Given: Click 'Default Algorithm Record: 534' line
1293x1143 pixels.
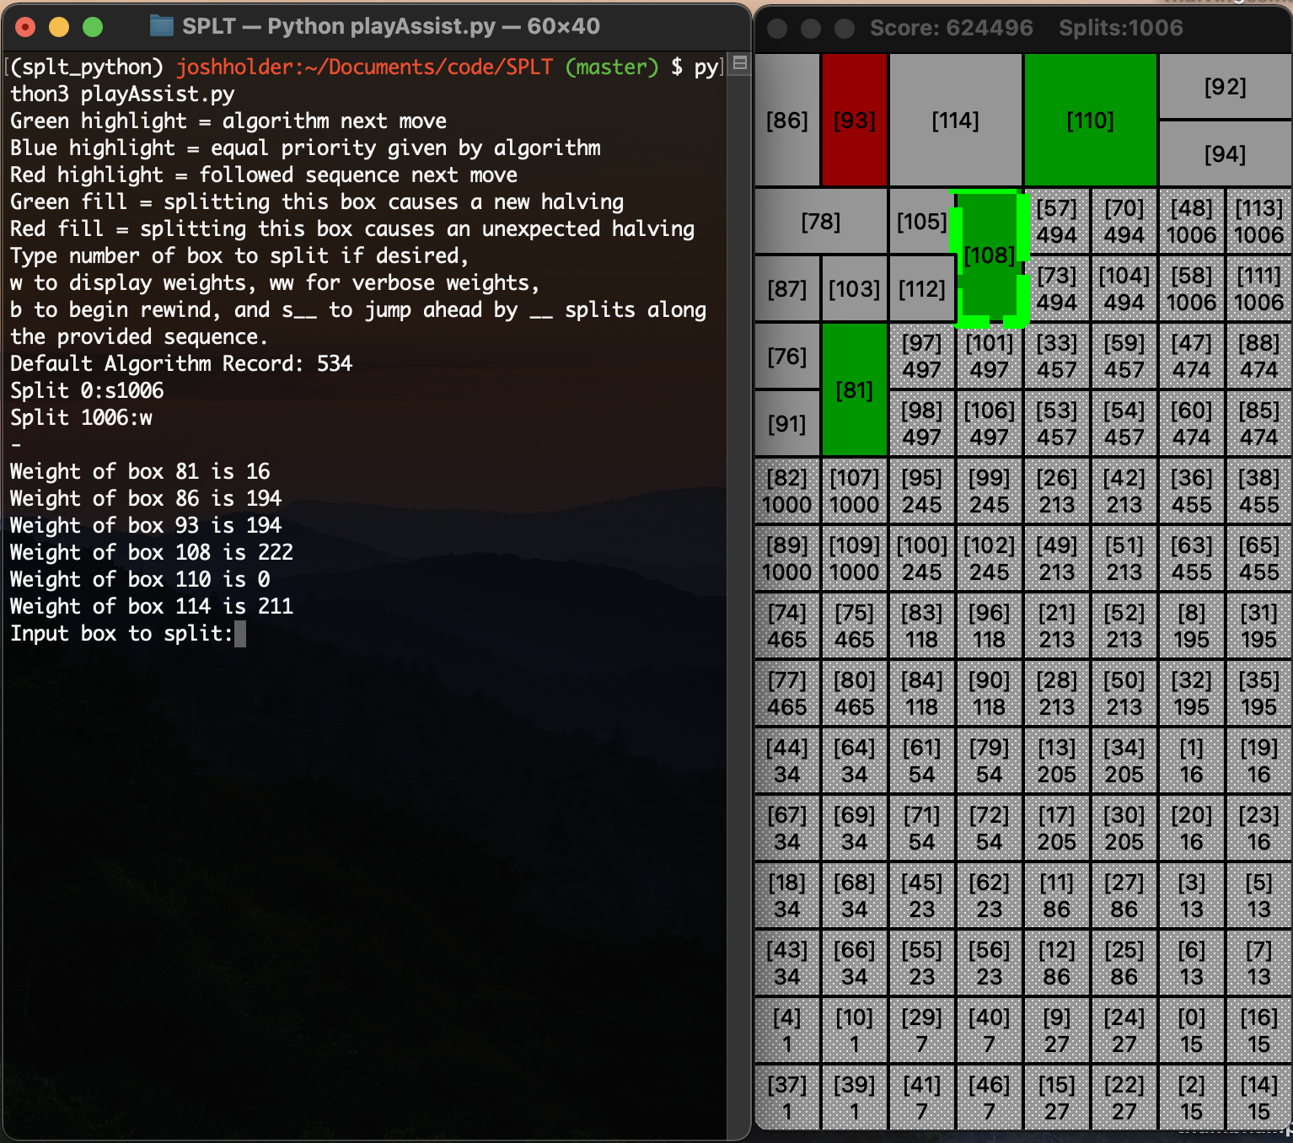Looking at the screenshot, I should pos(181,364).
